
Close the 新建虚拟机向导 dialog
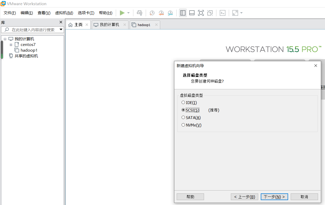tap(316, 66)
